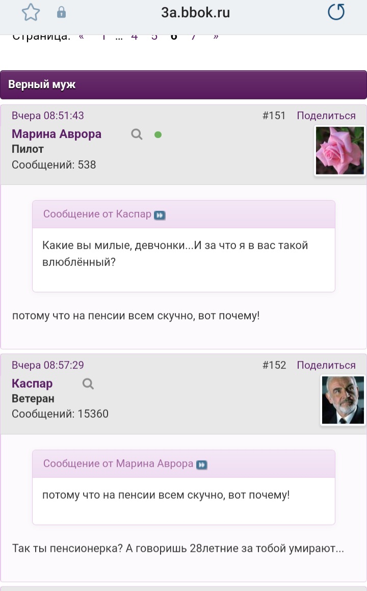Image resolution: width=367 pixels, height=591 pixels.
Task: Click the green online status dot
Action: [158, 135]
